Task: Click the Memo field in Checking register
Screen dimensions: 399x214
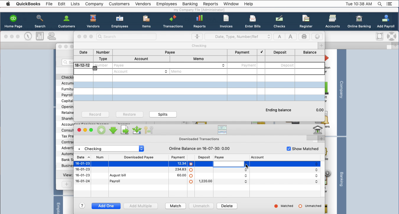Action: click(x=198, y=72)
